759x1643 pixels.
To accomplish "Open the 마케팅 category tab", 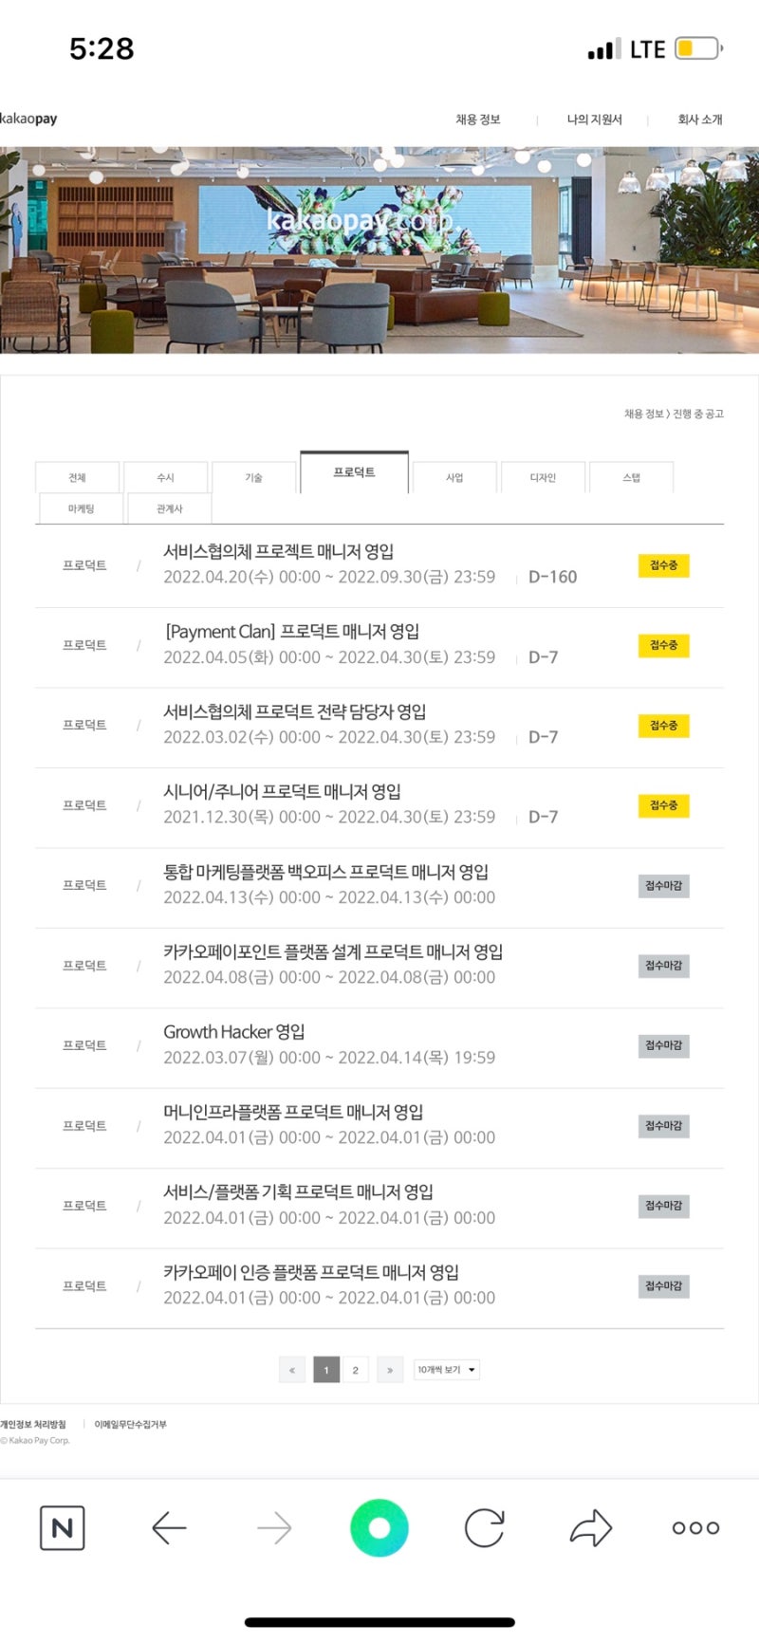I will 81,508.
